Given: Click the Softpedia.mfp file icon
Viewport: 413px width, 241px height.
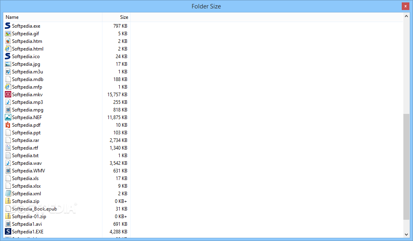Looking at the screenshot, I should click(x=8, y=87).
